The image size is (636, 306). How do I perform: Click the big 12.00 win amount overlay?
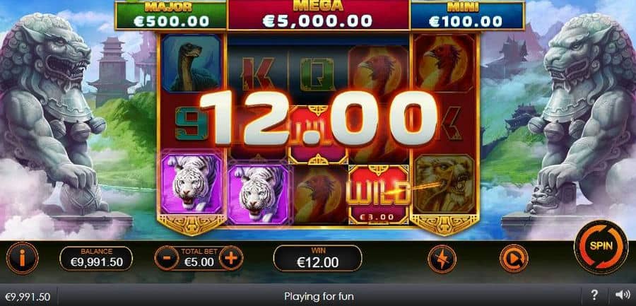tap(319, 119)
